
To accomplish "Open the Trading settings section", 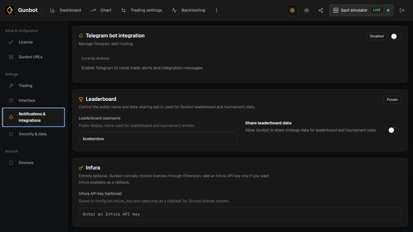I will coord(34,86).
